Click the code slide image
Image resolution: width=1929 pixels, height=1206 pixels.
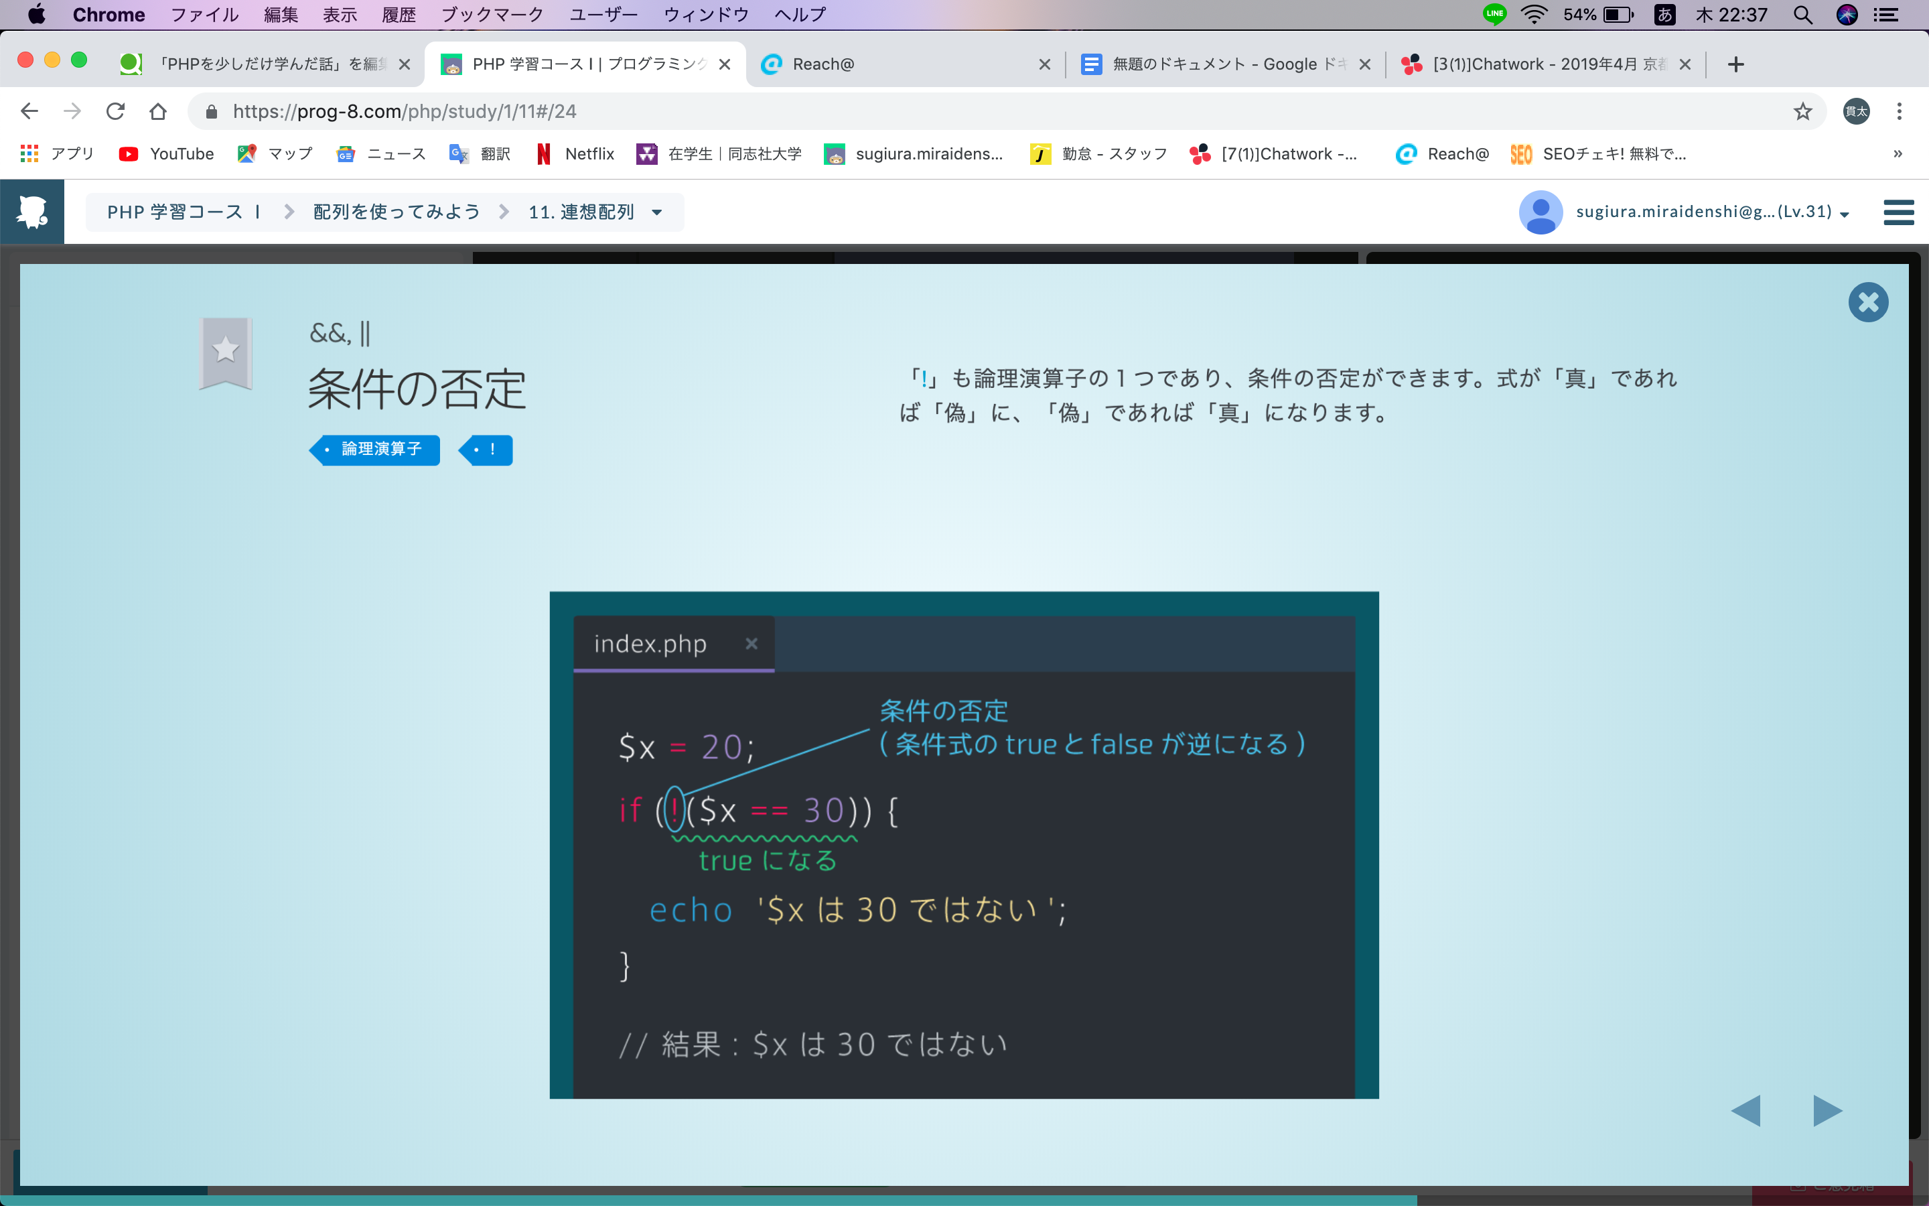964,845
